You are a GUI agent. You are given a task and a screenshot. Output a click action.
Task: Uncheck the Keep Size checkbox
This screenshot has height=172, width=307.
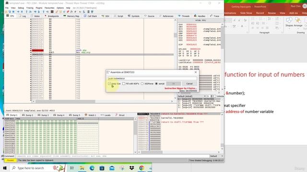109,84
